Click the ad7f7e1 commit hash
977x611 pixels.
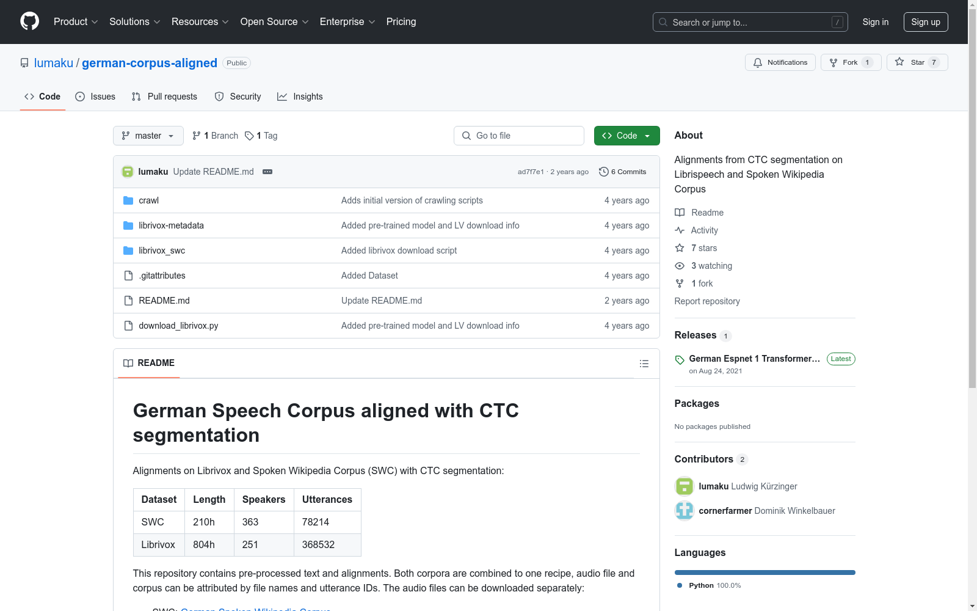[531, 172]
